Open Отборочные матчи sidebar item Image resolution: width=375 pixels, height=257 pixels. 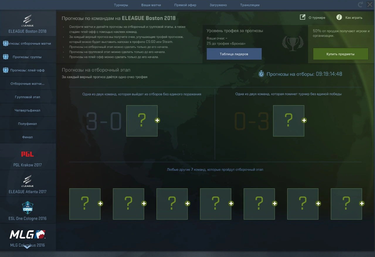[x=28, y=84]
